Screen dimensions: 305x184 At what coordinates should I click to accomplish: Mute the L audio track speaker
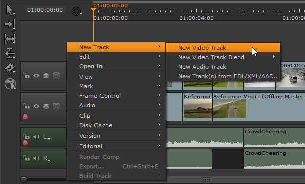[36, 137]
